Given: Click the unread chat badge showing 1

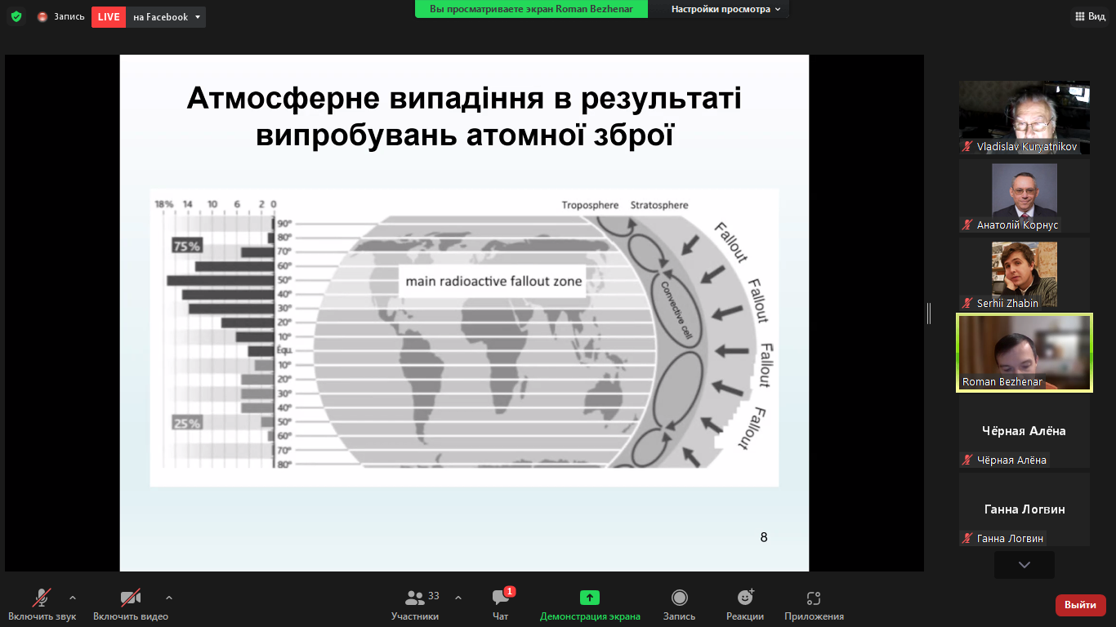Looking at the screenshot, I should click(510, 591).
